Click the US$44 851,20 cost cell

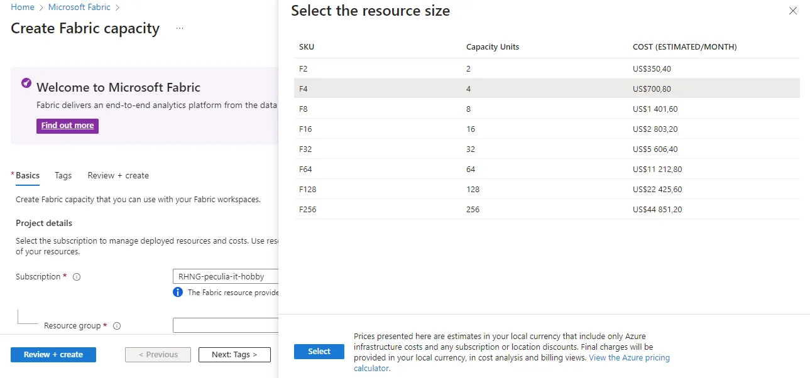coord(657,210)
